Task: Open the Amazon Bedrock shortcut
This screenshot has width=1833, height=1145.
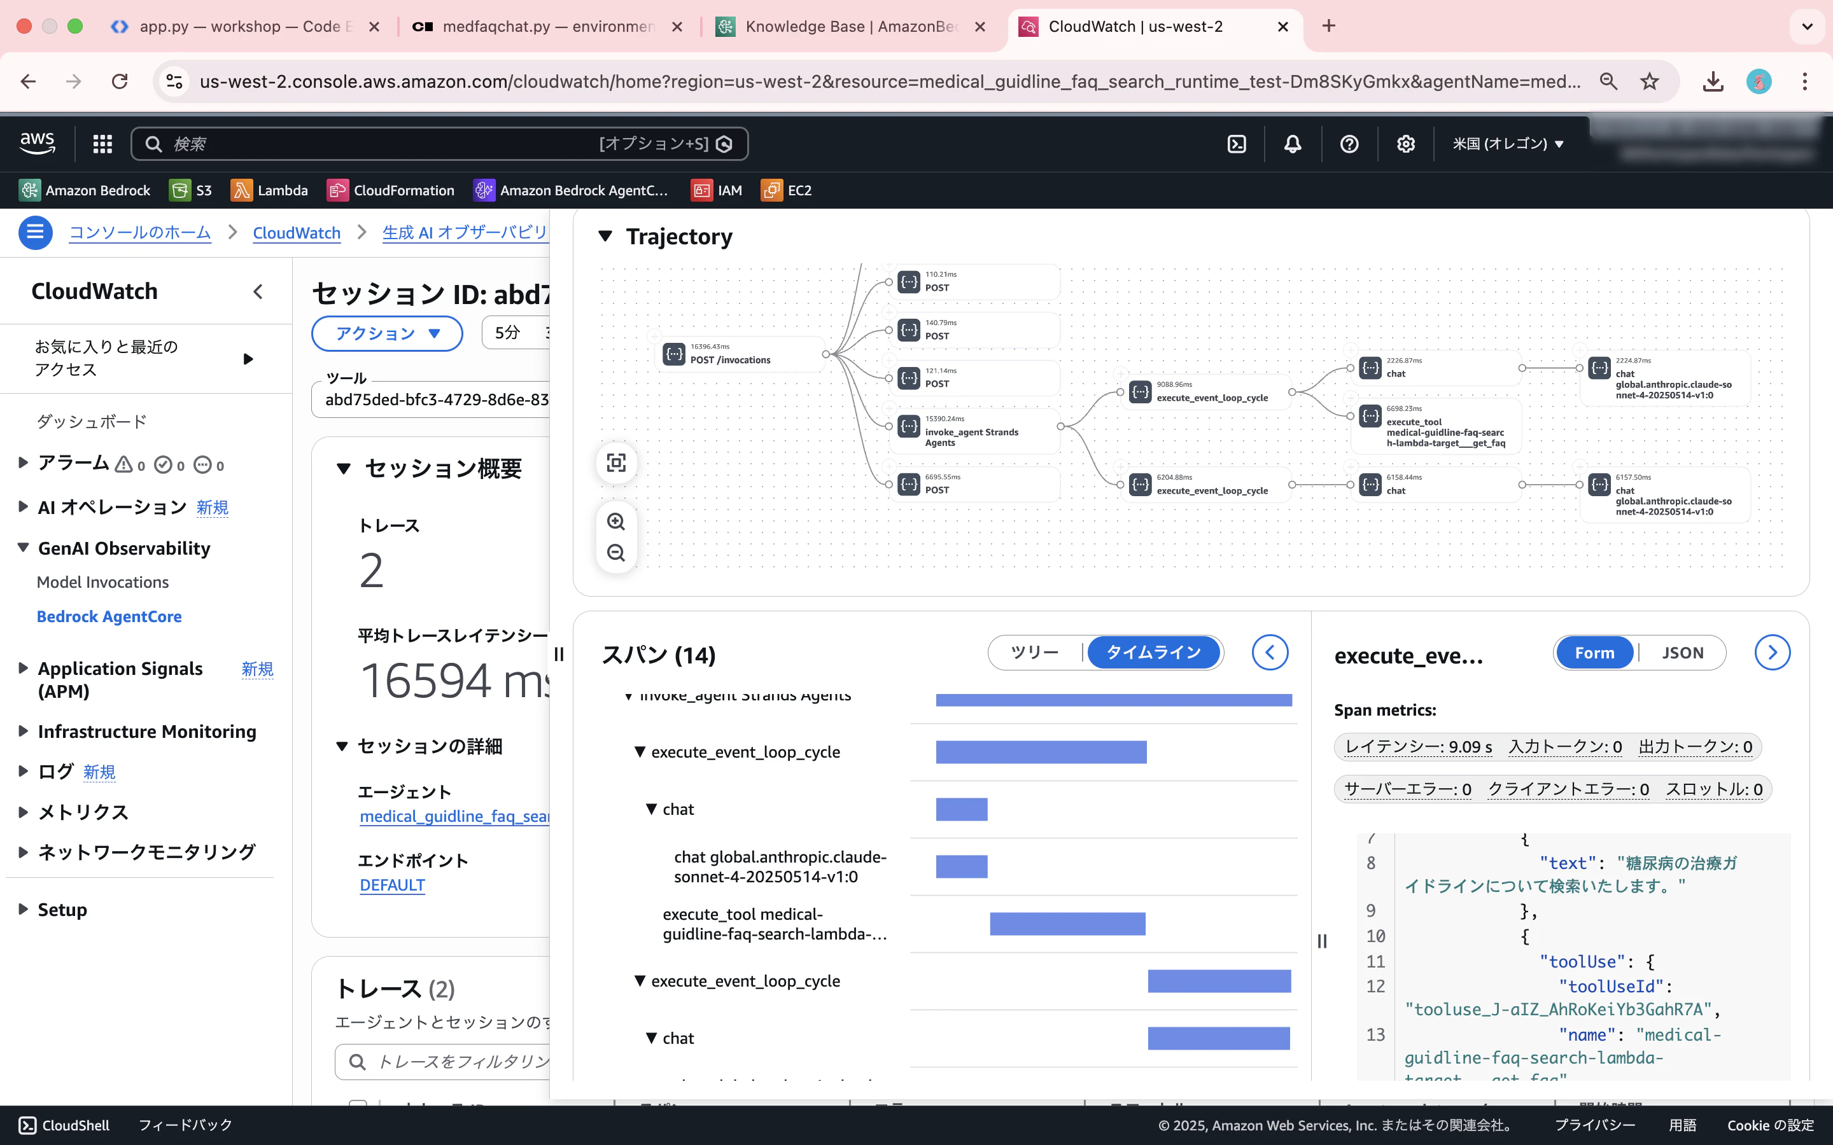Action: click(x=85, y=190)
